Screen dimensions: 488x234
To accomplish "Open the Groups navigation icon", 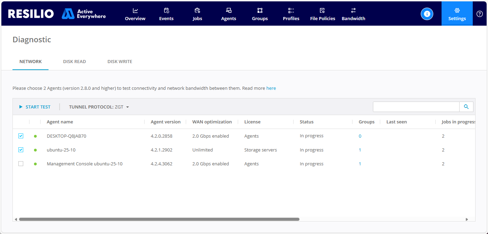I will pyautogui.click(x=260, y=10).
